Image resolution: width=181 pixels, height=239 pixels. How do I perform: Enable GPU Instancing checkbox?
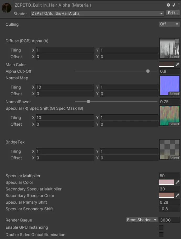click(161, 227)
